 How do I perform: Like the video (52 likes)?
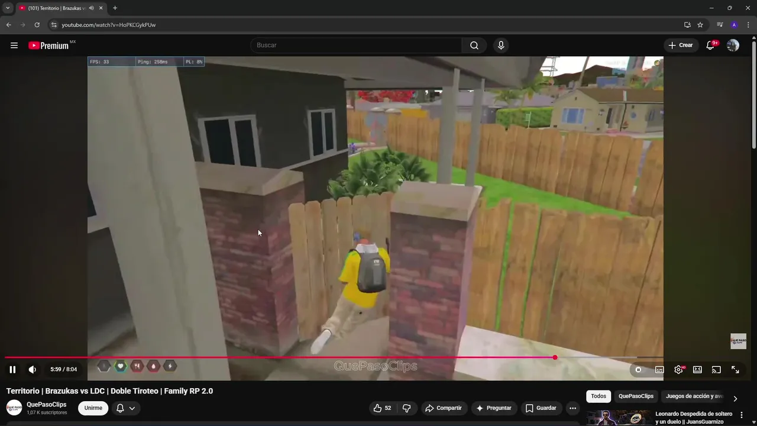click(x=383, y=408)
